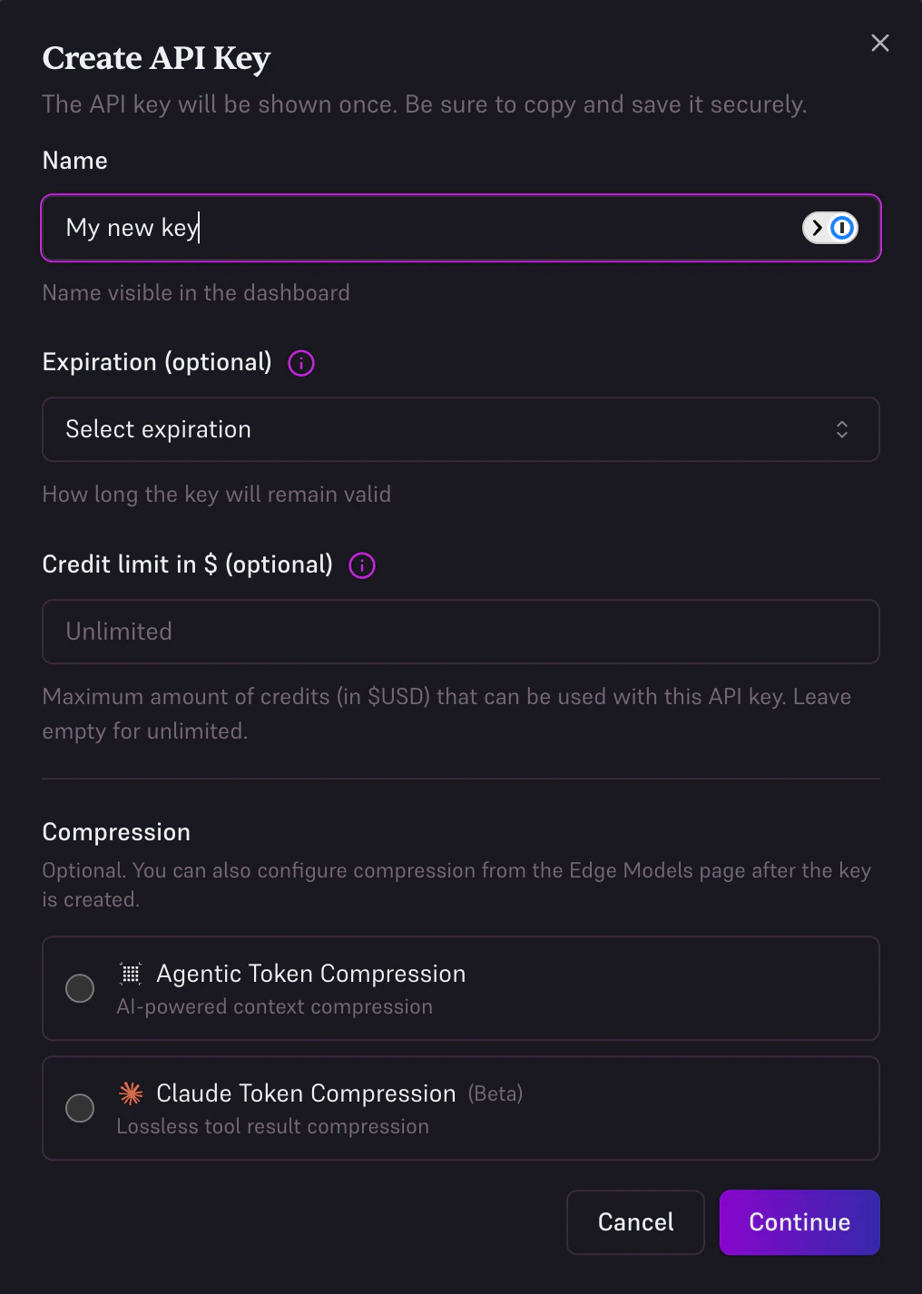
Task: Click the AI-powered context compression description
Action: point(274,1006)
